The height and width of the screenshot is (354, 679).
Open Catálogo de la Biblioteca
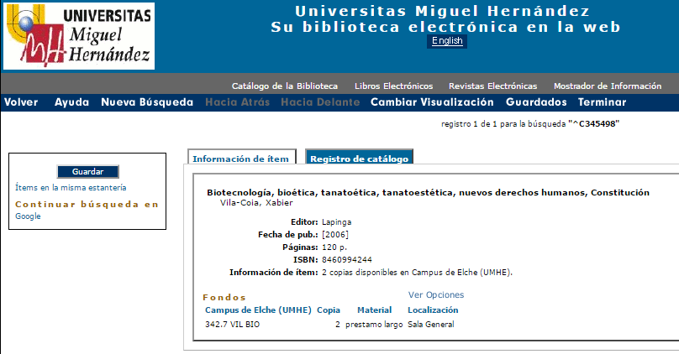pos(285,86)
